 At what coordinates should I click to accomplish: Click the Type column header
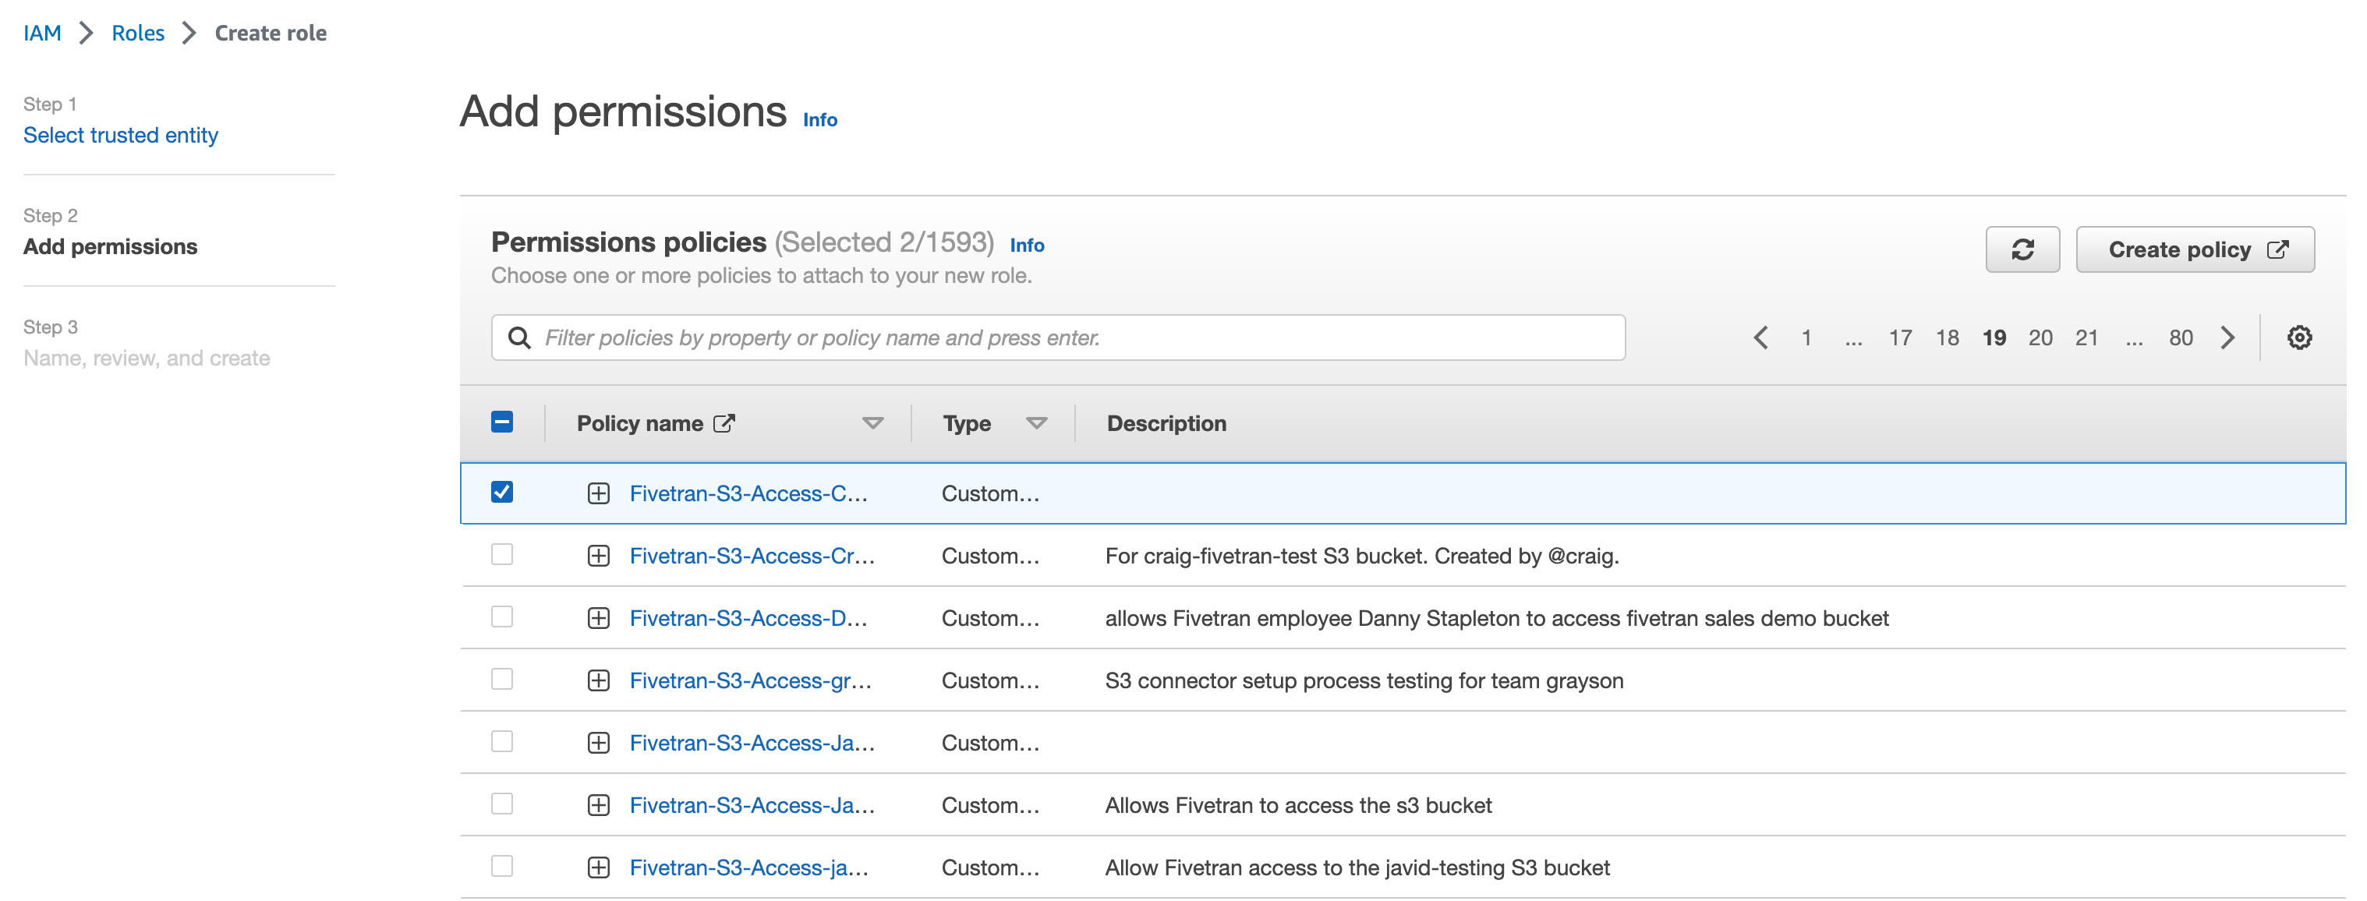click(967, 423)
